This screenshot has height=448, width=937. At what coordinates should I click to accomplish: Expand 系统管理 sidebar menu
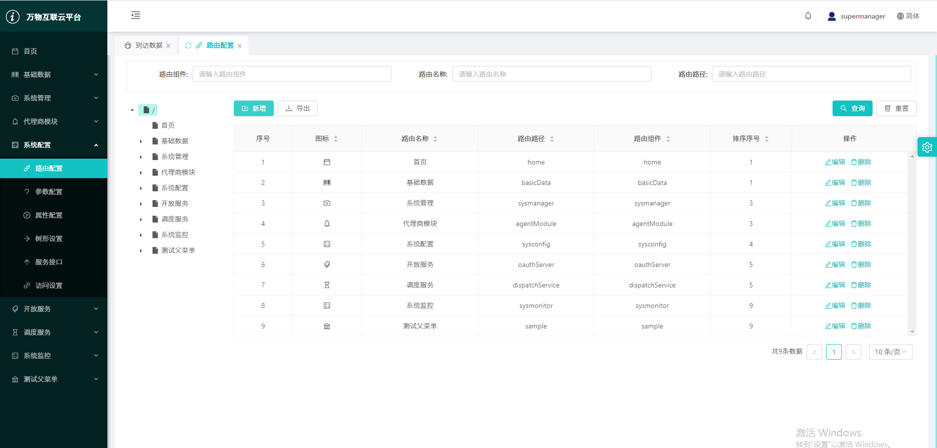click(54, 98)
